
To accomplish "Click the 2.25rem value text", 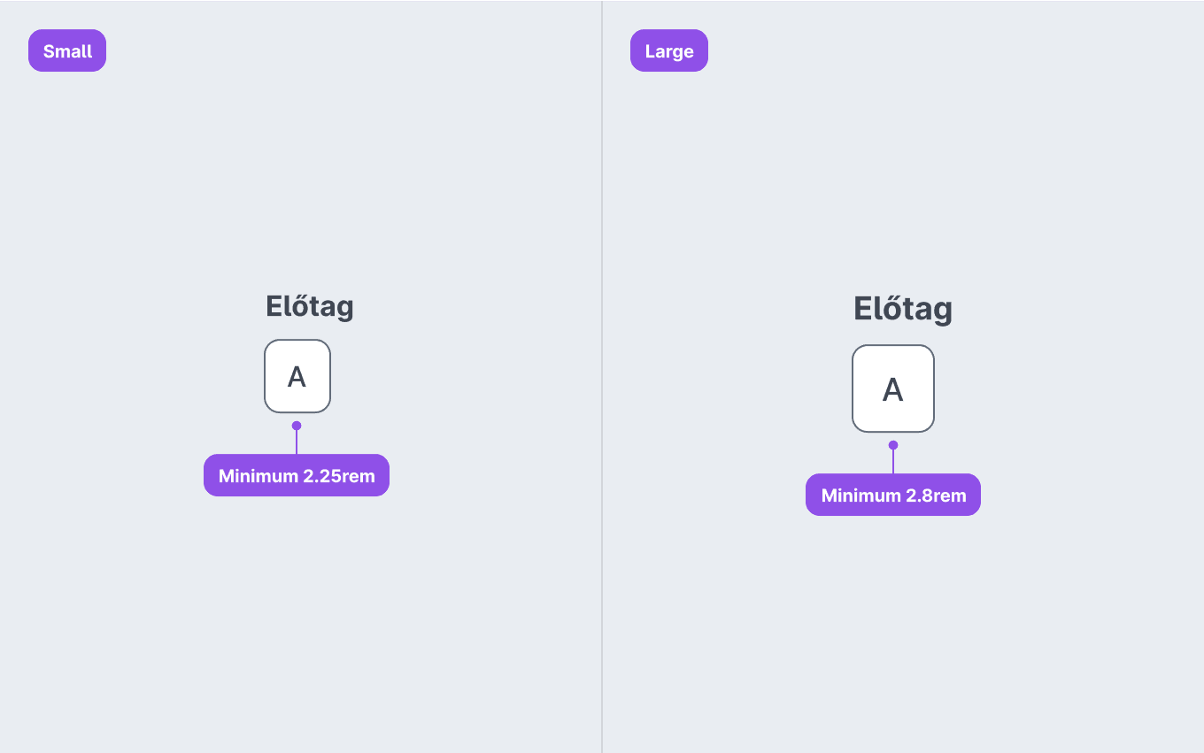I will pyautogui.click(x=339, y=476).
